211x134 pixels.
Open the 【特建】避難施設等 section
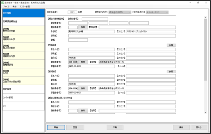(x=24, y=64)
